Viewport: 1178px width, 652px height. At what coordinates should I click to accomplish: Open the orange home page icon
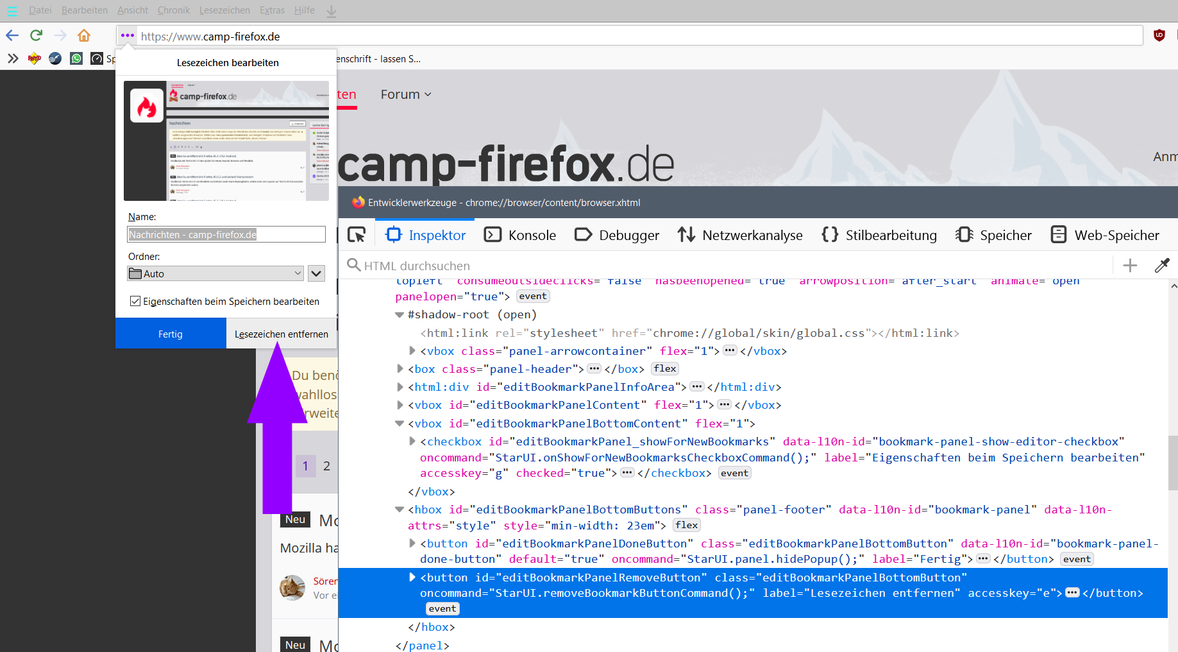tap(84, 35)
